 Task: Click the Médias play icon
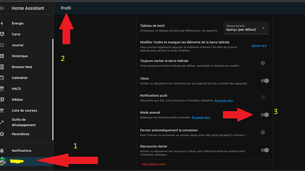click(x=2, y=99)
